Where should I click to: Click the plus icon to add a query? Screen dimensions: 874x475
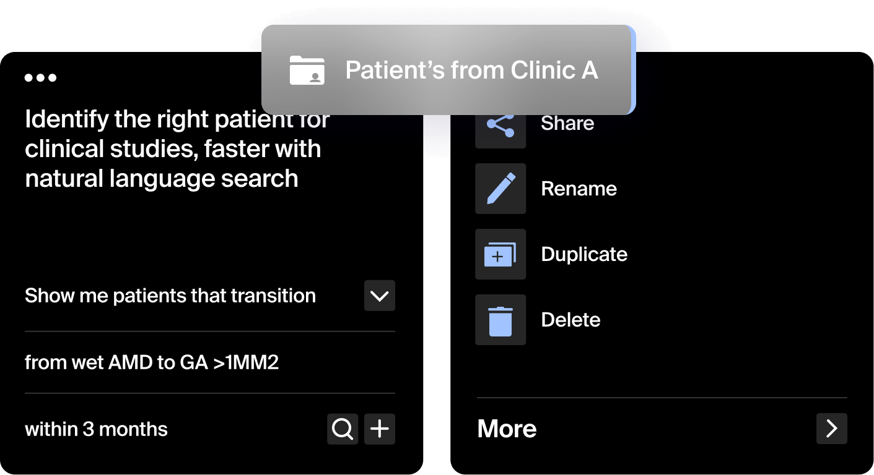pyautogui.click(x=379, y=429)
